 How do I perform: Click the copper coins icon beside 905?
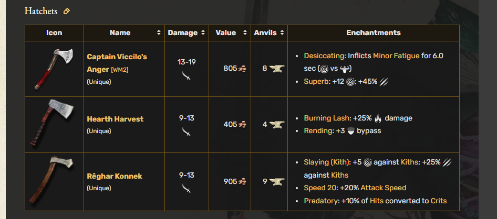tap(242, 182)
